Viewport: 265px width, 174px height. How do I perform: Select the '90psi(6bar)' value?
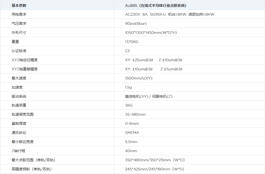pyautogui.click(x=136, y=24)
